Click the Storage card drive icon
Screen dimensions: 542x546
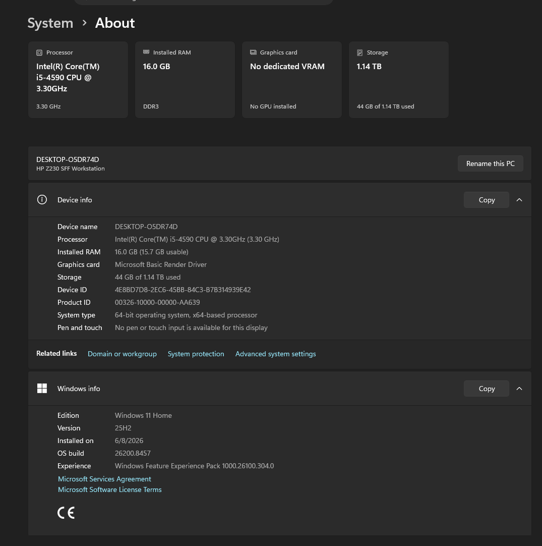pyautogui.click(x=359, y=52)
